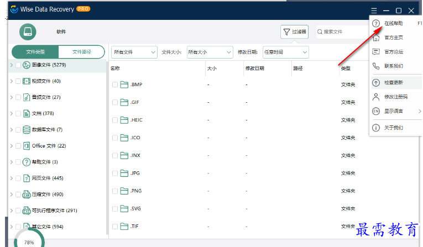Check the 文档 (378) checkbox
The image size is (423, 247).
18,113
